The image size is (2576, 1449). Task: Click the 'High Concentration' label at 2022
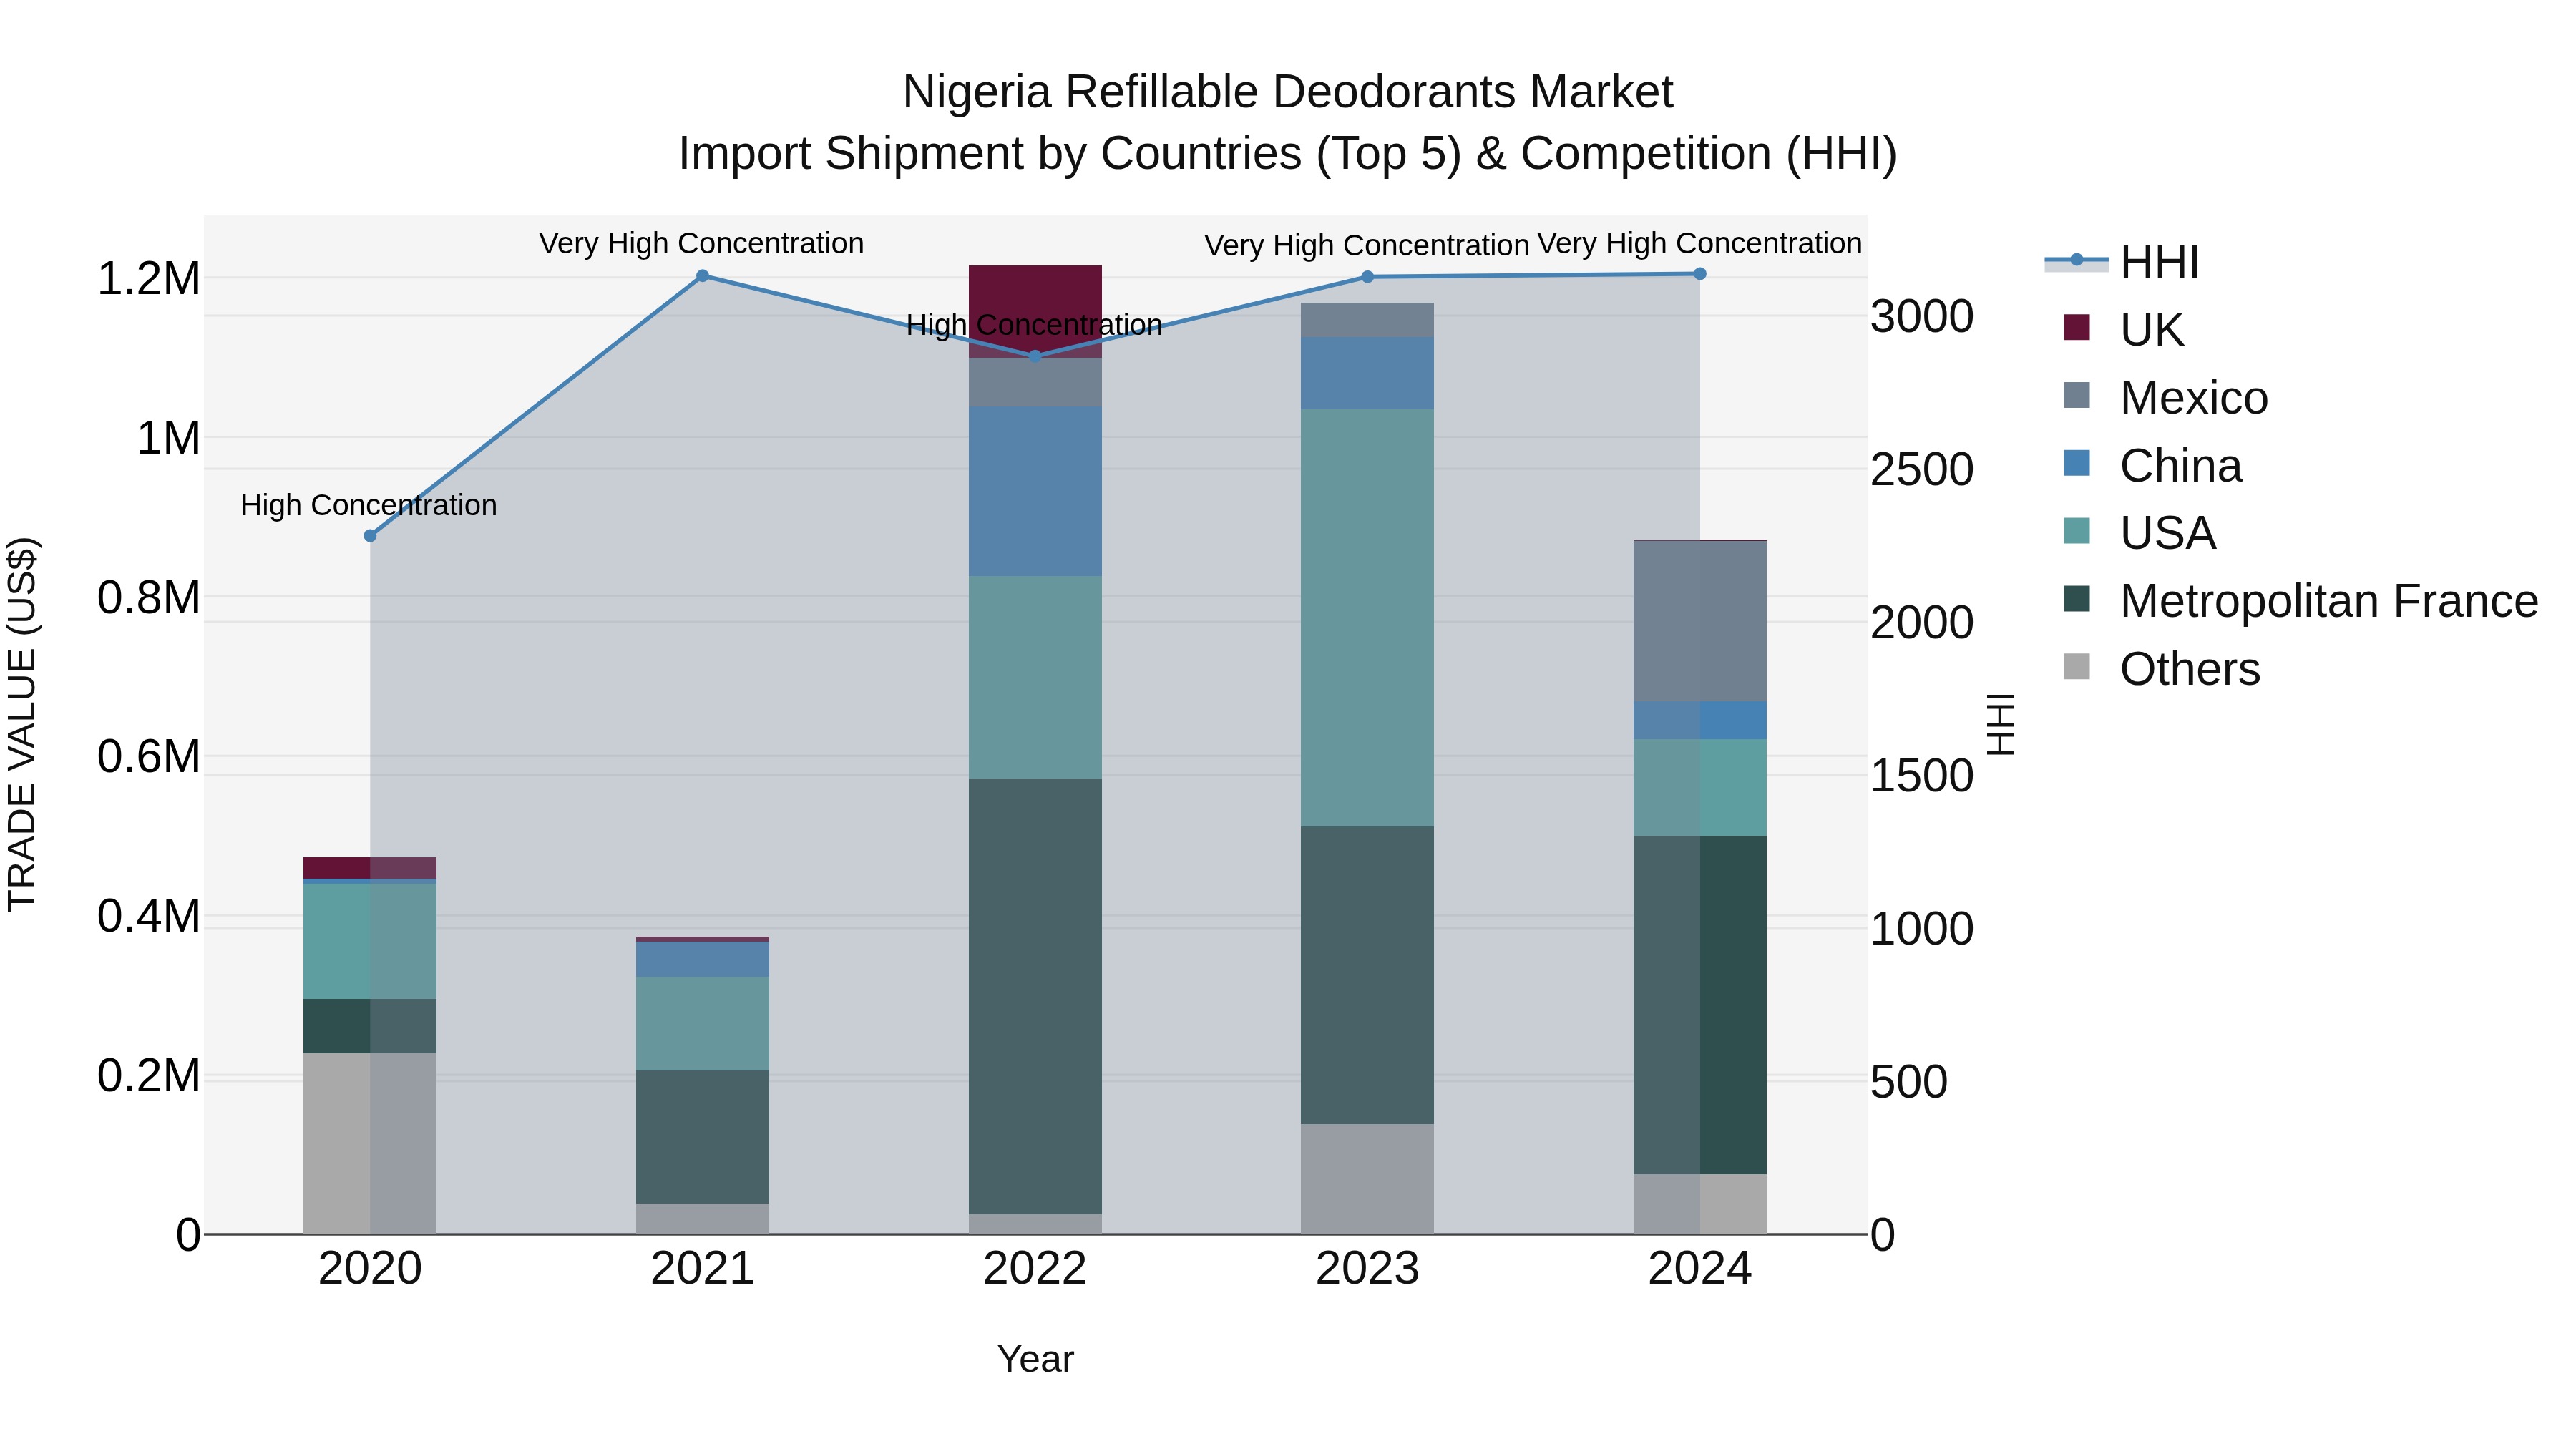tap(1034, 325)
